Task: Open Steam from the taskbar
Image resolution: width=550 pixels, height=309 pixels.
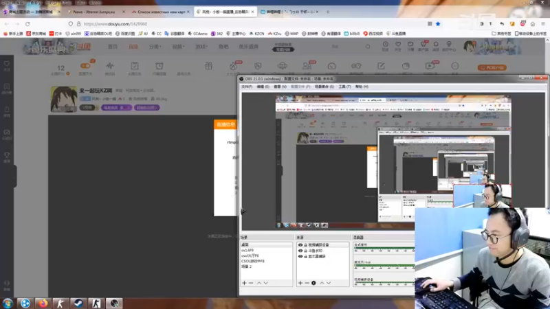Action: point(78,303)
